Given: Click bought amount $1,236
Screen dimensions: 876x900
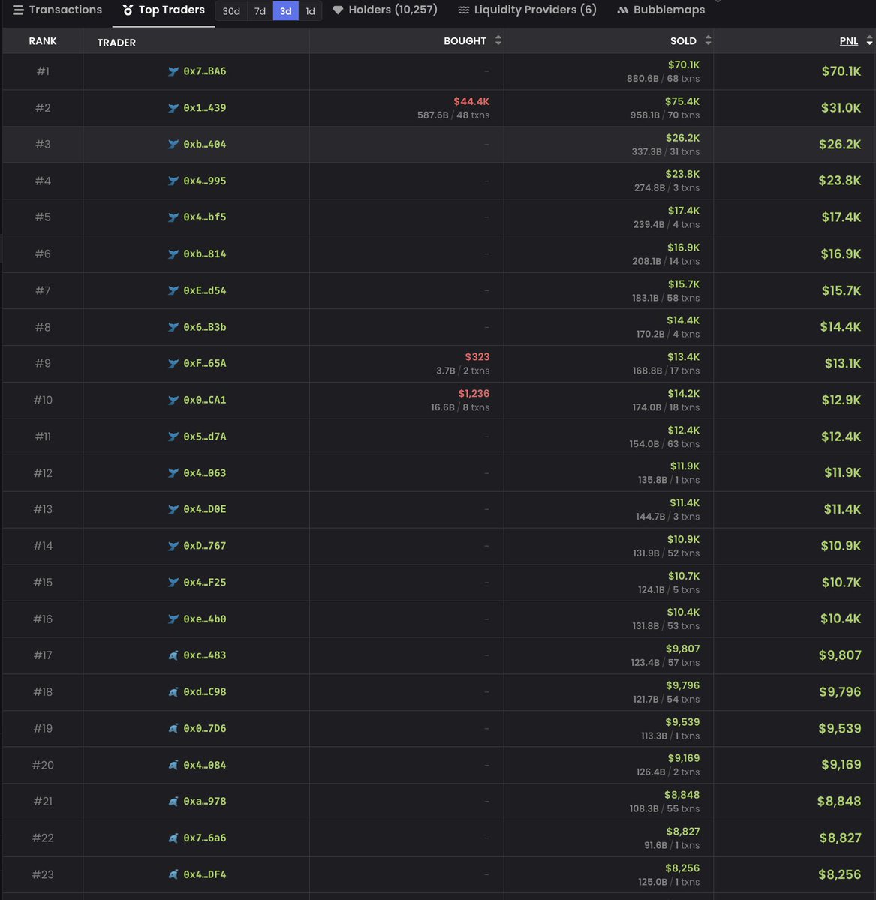Looking at the screenshot, I should pyautogui.click(x=474, y=394).
